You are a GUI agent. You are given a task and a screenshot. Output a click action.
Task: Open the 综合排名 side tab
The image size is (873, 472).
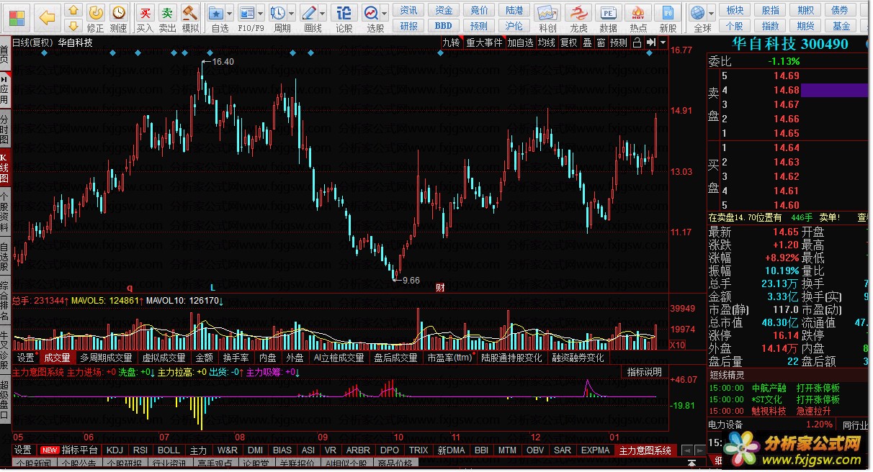tap(5, 300)
